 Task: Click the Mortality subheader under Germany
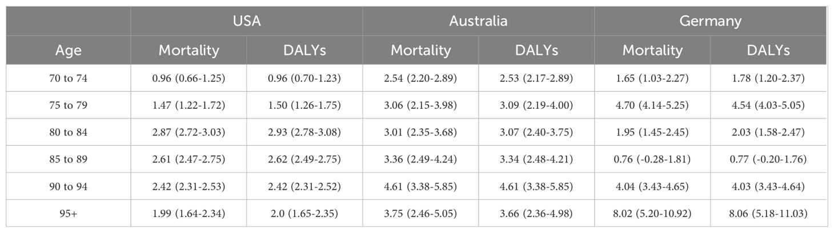[x=652, y=50]
